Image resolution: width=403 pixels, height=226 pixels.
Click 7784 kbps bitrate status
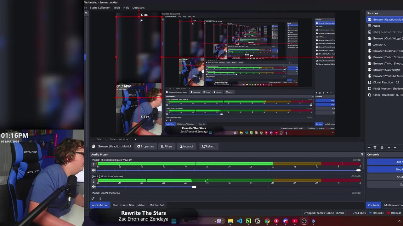point(360,213)
